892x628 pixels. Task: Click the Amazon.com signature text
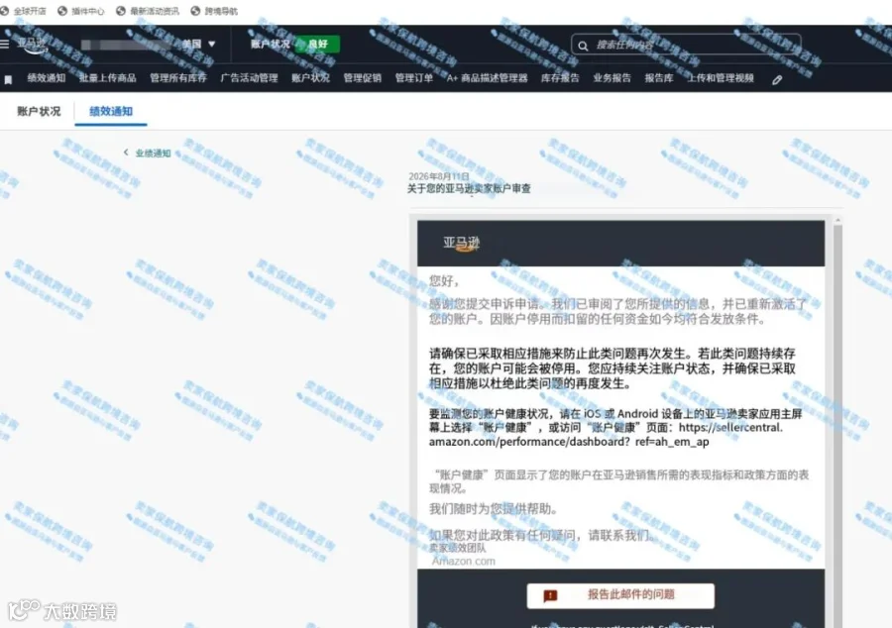point(464,561)
